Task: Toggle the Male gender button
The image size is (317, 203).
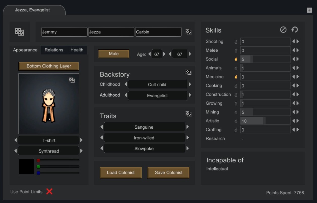Action: [x=114, y=54]
